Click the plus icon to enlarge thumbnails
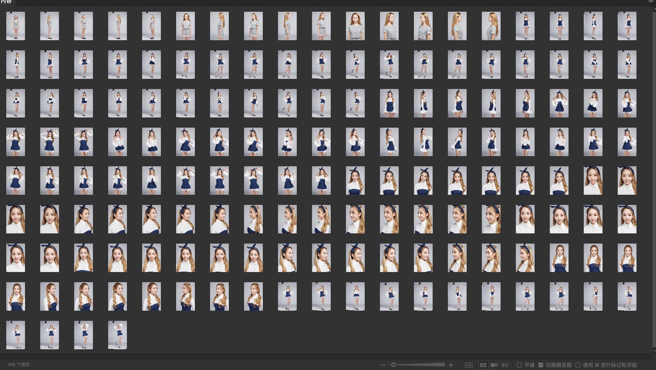This screenshot has width=656, height=370. (x=451, y=365)
